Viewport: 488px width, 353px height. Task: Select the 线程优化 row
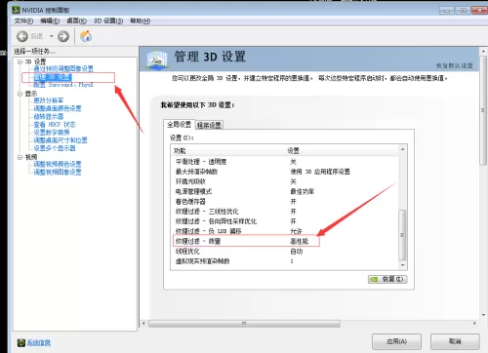(285, 252)
